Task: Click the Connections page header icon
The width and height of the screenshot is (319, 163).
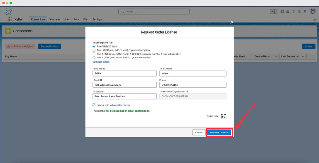Action: [8, 31]
